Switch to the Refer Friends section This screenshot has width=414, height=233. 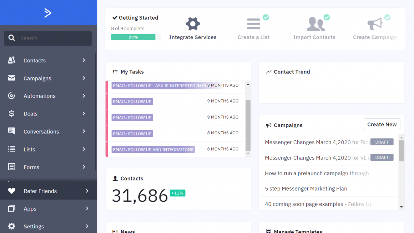pos(40,191)
